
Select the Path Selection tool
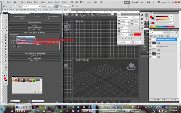point(6,64)
